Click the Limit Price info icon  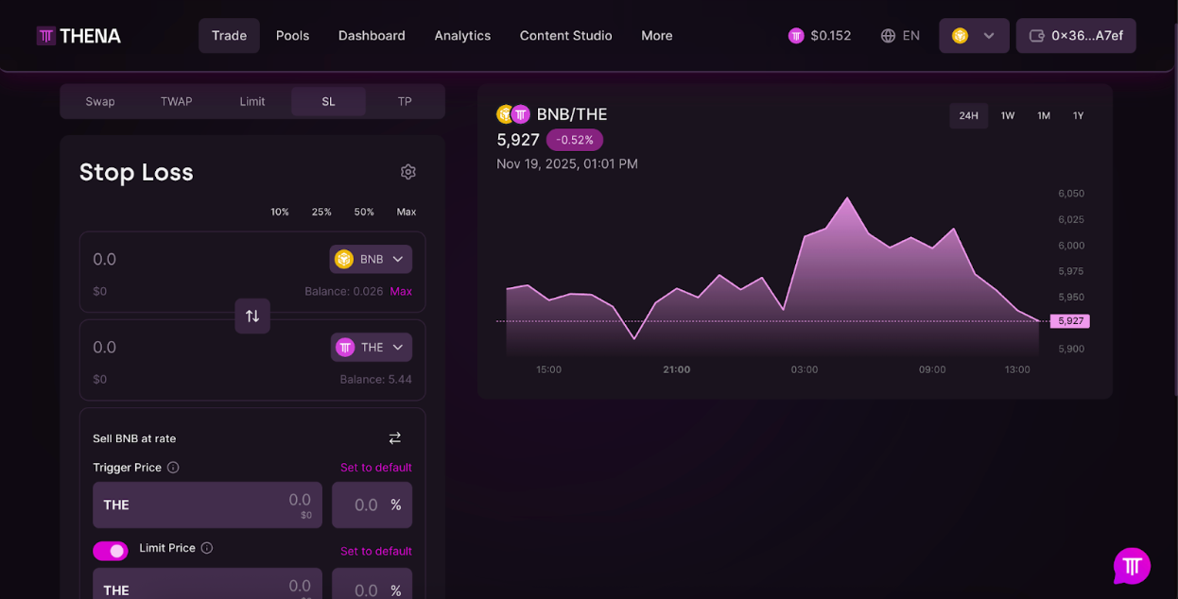click(207, 548)
